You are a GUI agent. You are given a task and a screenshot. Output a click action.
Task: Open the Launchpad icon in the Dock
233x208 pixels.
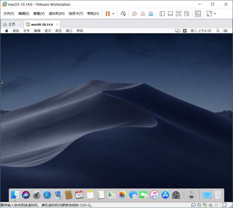click(x=36, y=195)
